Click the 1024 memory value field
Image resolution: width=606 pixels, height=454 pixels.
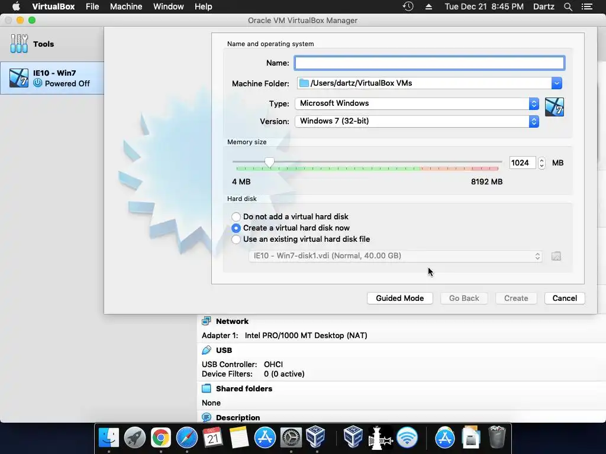pyautogui.click(x=522, y=163)
